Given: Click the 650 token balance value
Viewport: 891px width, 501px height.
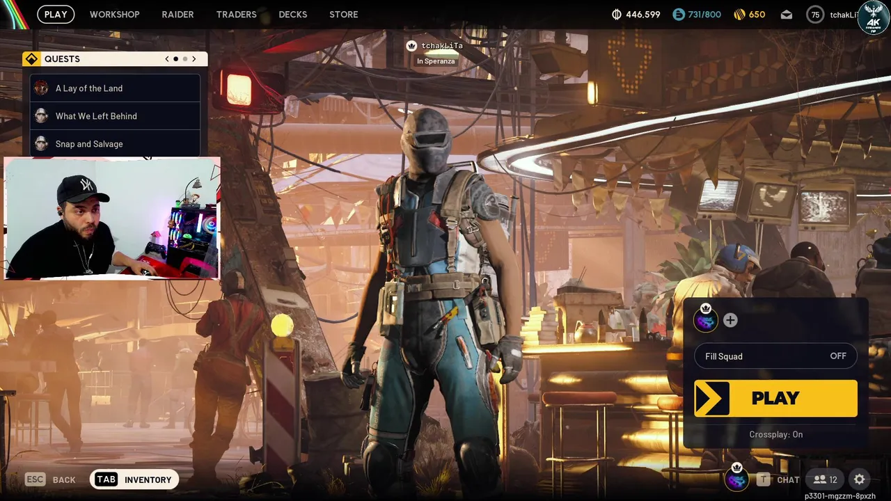Looking at the screenshot, I should pos(757,14).
